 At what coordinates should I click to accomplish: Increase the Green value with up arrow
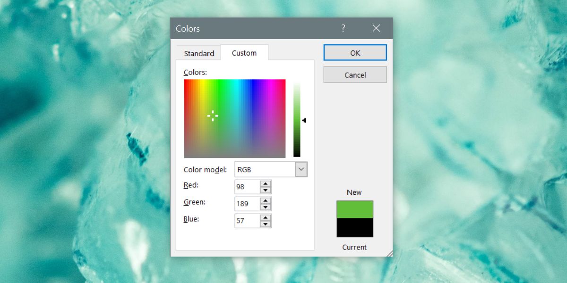[266, 201]
